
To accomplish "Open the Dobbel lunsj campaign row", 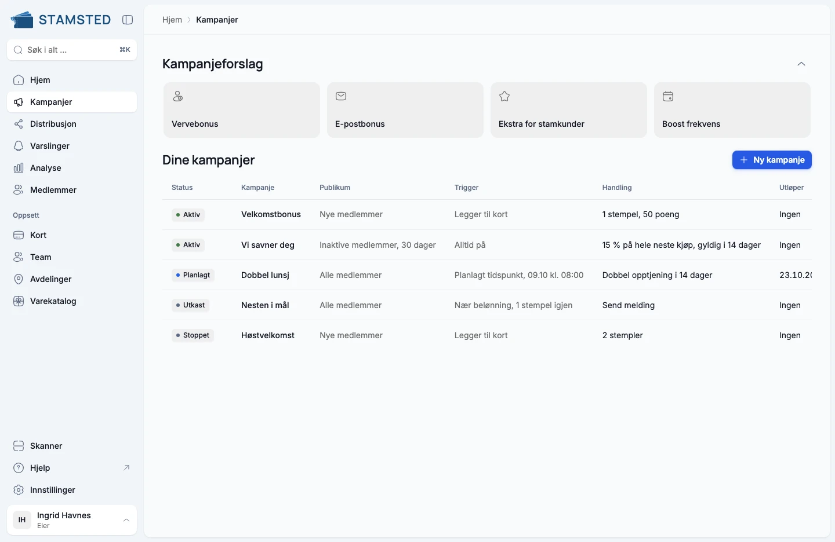I will coord(487,275).
